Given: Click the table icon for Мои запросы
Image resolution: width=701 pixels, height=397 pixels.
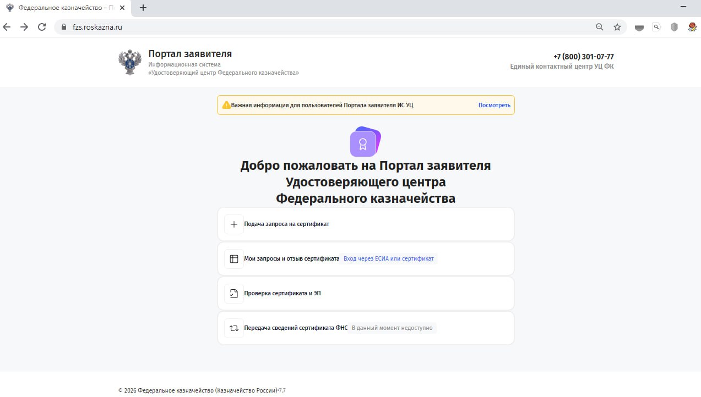Looking at the screenshot, I should click(x=234, y=259).
